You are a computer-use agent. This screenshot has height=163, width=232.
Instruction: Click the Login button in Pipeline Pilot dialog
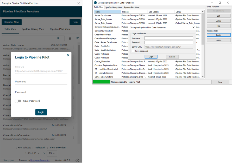click(41, 112)
